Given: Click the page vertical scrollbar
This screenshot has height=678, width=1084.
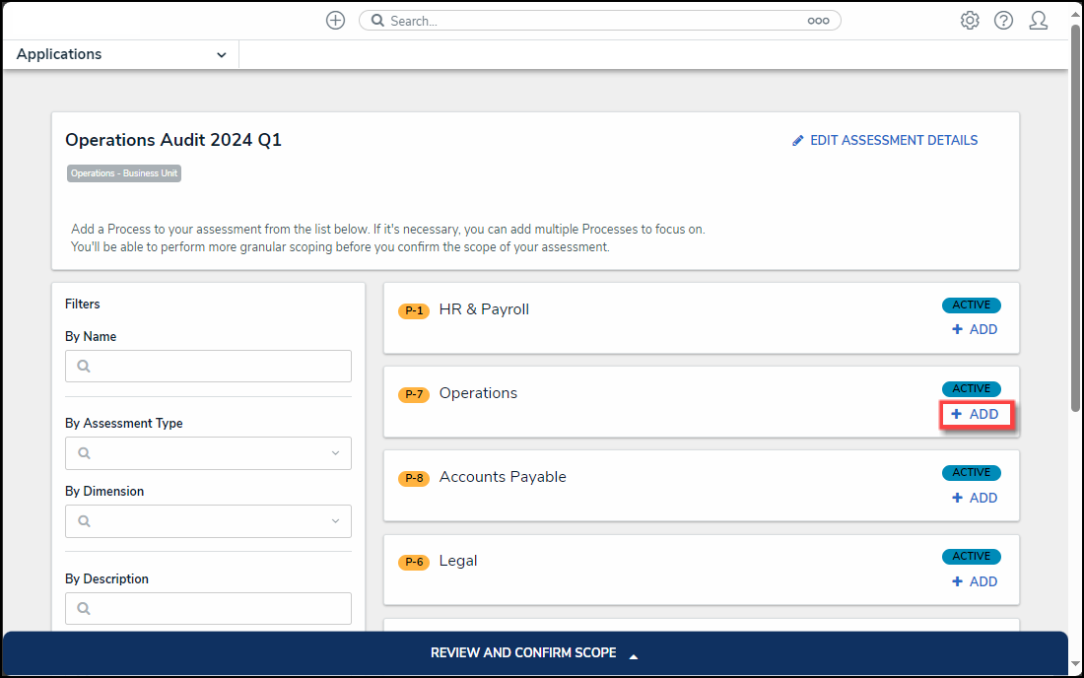Looking at the screenshot, I should (x=1075, y=221).
